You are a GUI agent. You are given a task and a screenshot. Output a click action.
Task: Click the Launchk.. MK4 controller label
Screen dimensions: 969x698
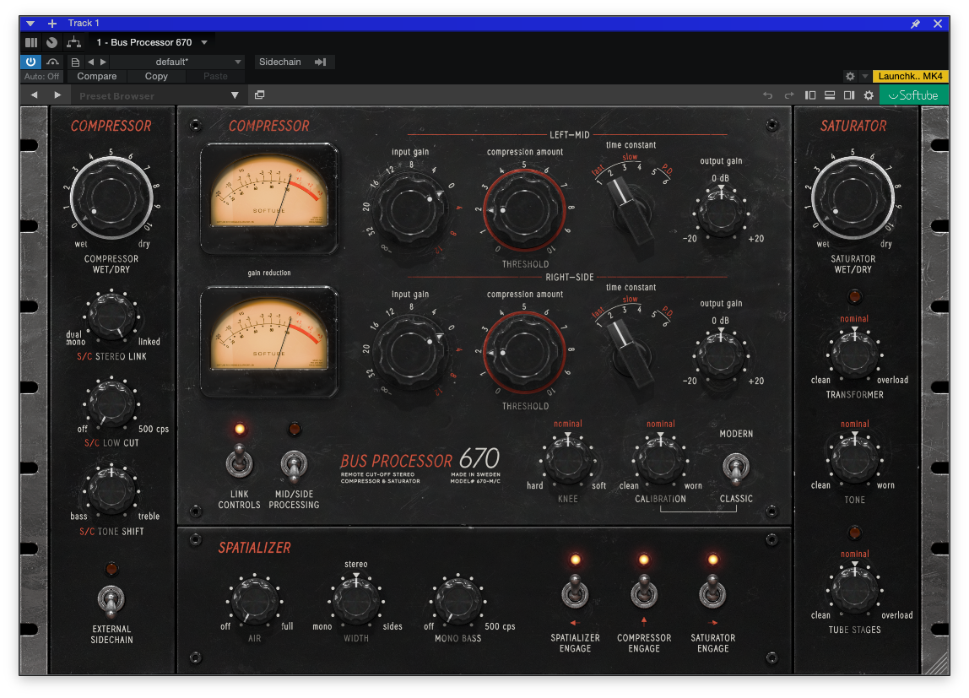coord(910,76)
